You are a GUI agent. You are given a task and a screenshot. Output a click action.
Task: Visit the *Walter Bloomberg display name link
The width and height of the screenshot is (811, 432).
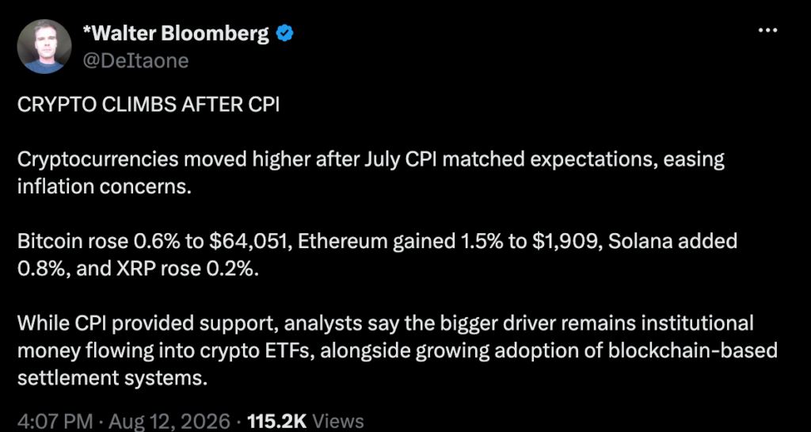[176, 34]
